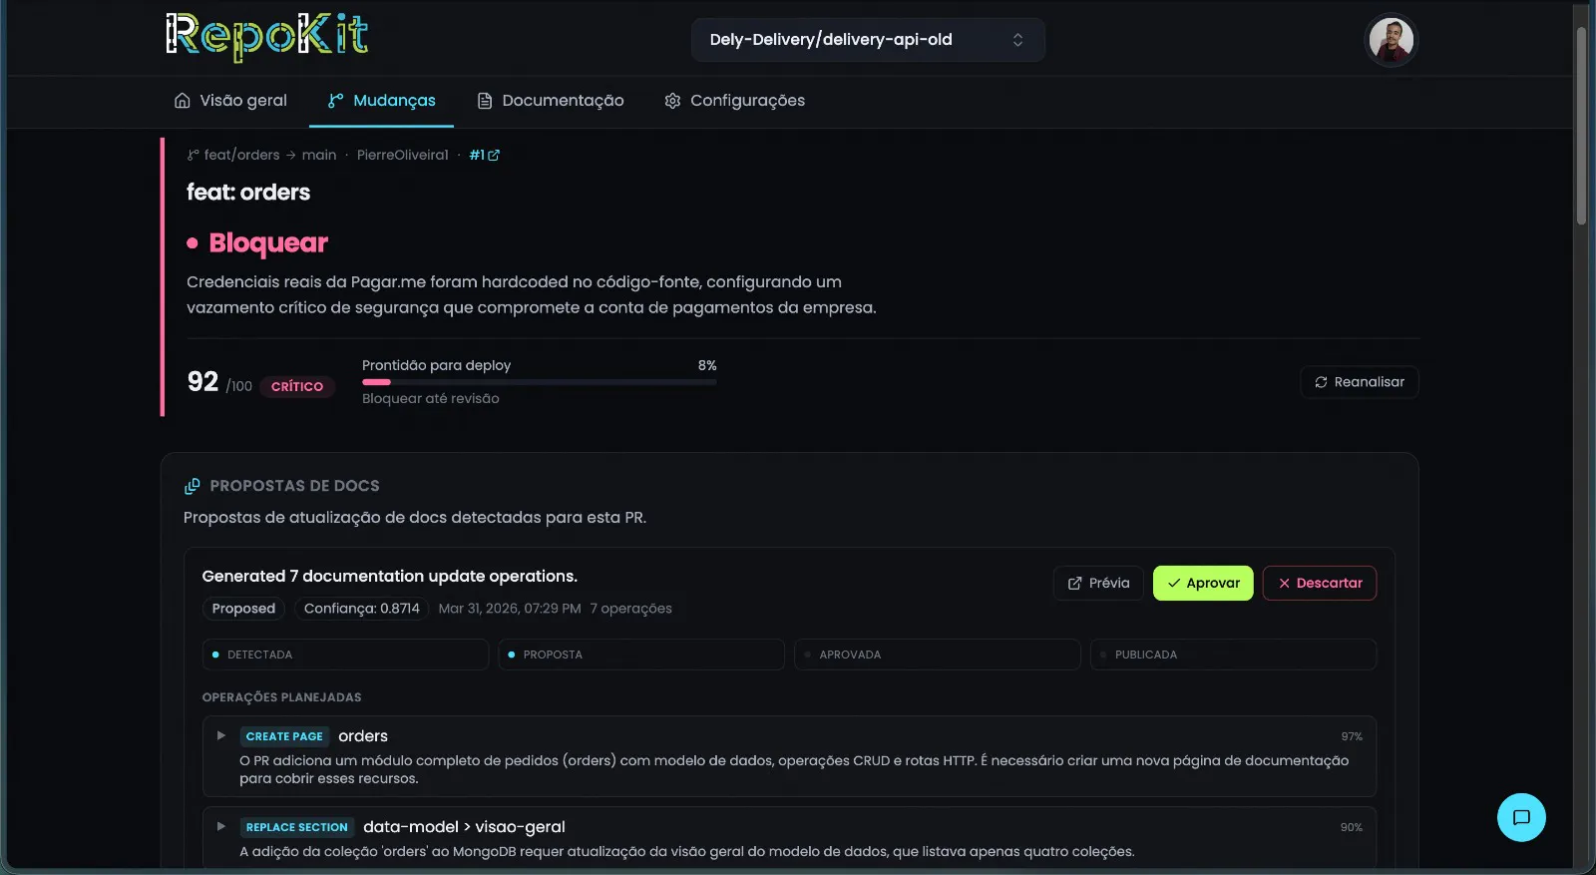The width and height of the screenshot is (1596, 875).
Task: Click the Prontidão para deploy progress bar
Action: click(x=539, y=382)
